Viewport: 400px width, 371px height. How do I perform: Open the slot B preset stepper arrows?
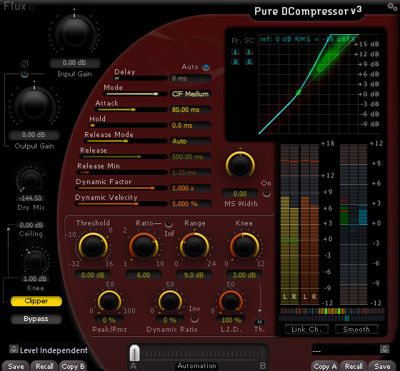click(384, 349)
